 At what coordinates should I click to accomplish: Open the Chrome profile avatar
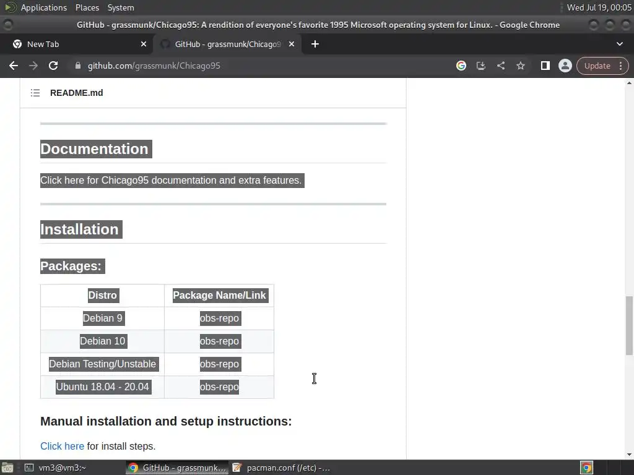click(565, 66)
